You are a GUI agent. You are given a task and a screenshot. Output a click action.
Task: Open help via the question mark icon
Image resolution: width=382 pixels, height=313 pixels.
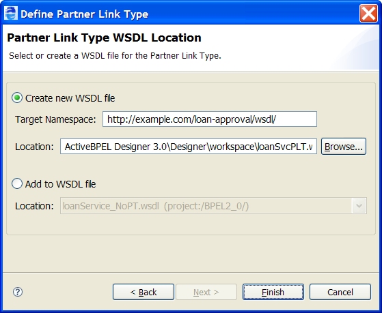click(x=18, y=292)
